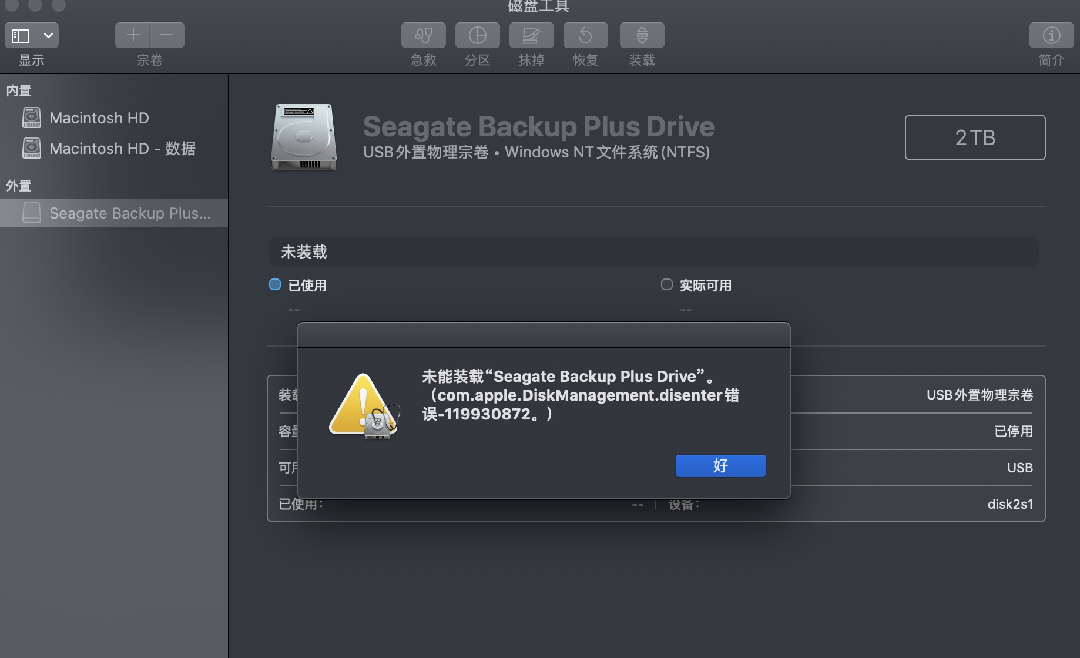Click the 2 TB capacity box

click(975, 137)
